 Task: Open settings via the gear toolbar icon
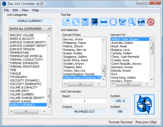tap(76, 22)
